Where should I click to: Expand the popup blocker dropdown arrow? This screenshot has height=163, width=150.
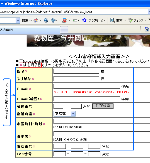[69, 20]
